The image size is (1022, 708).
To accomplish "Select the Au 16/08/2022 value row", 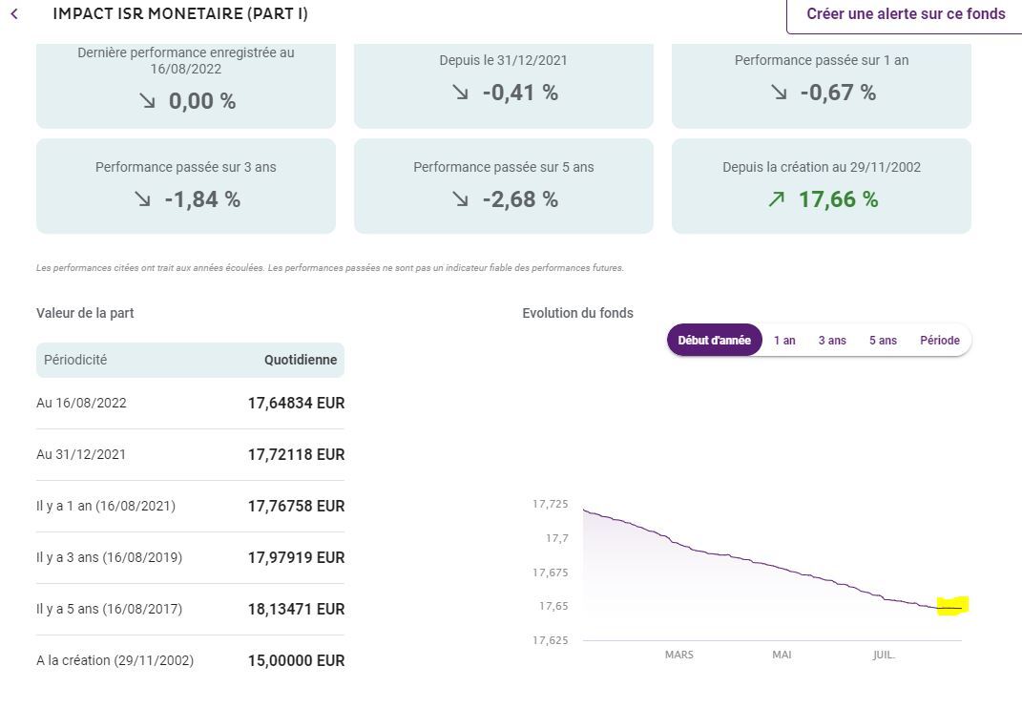I will click(x=190, y=404).
